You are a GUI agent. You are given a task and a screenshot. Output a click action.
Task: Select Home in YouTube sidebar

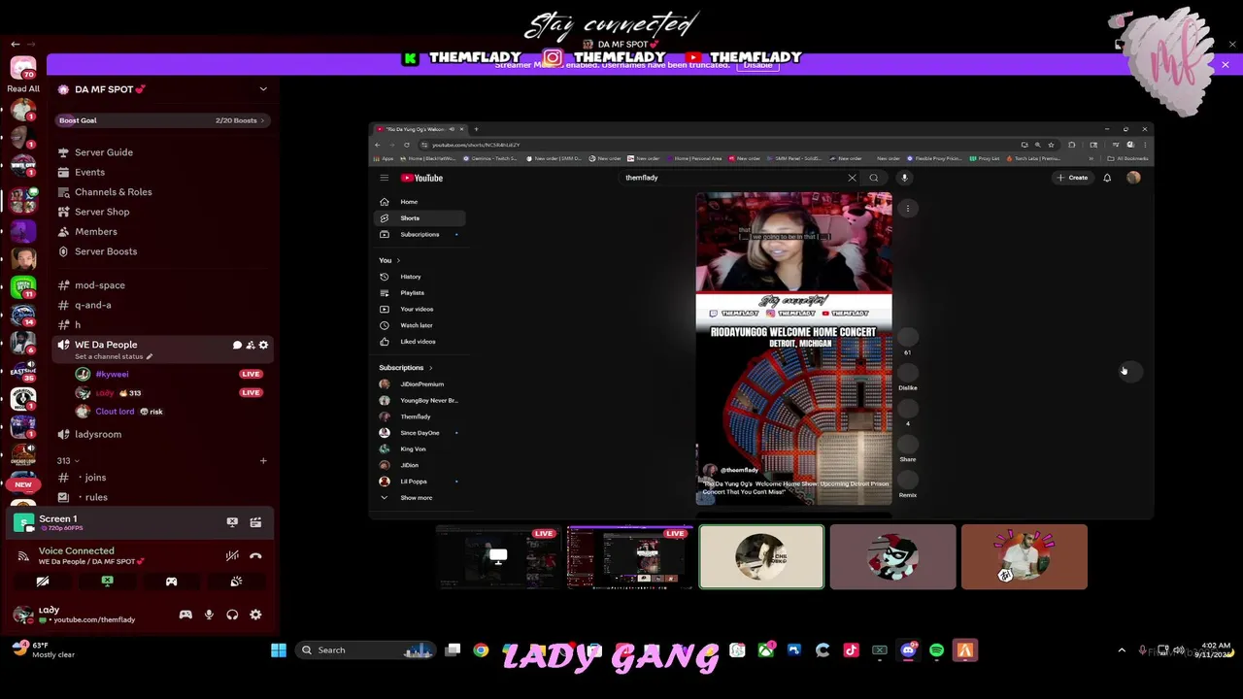pyautogui.click(x=420, y=202)
